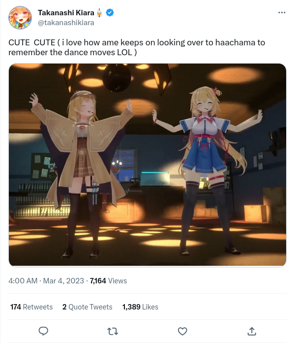Click the character in the beige coat

point(81,174)
